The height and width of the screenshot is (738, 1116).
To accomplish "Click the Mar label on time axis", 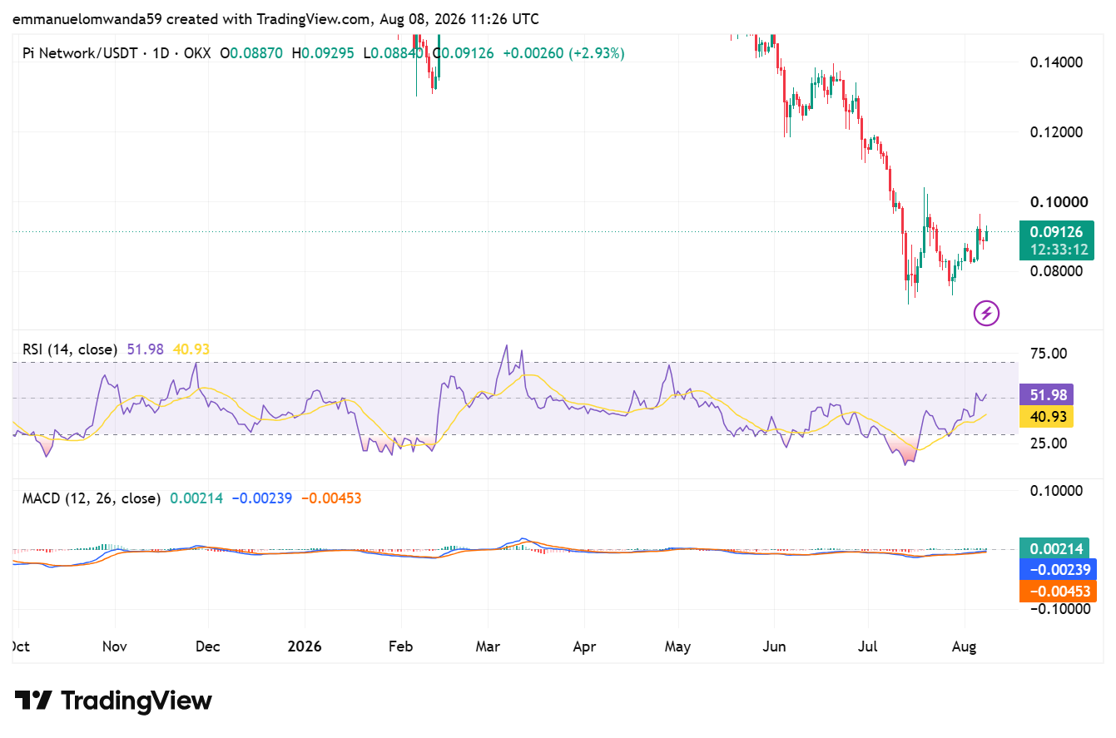I will (489, 646).
